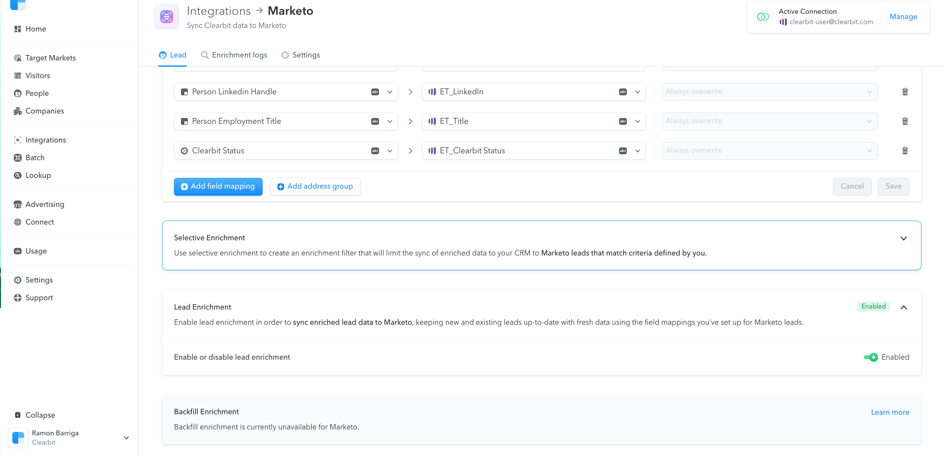Open Usage from the sidebar
This screenshot has width=944, height=456.
36,251
